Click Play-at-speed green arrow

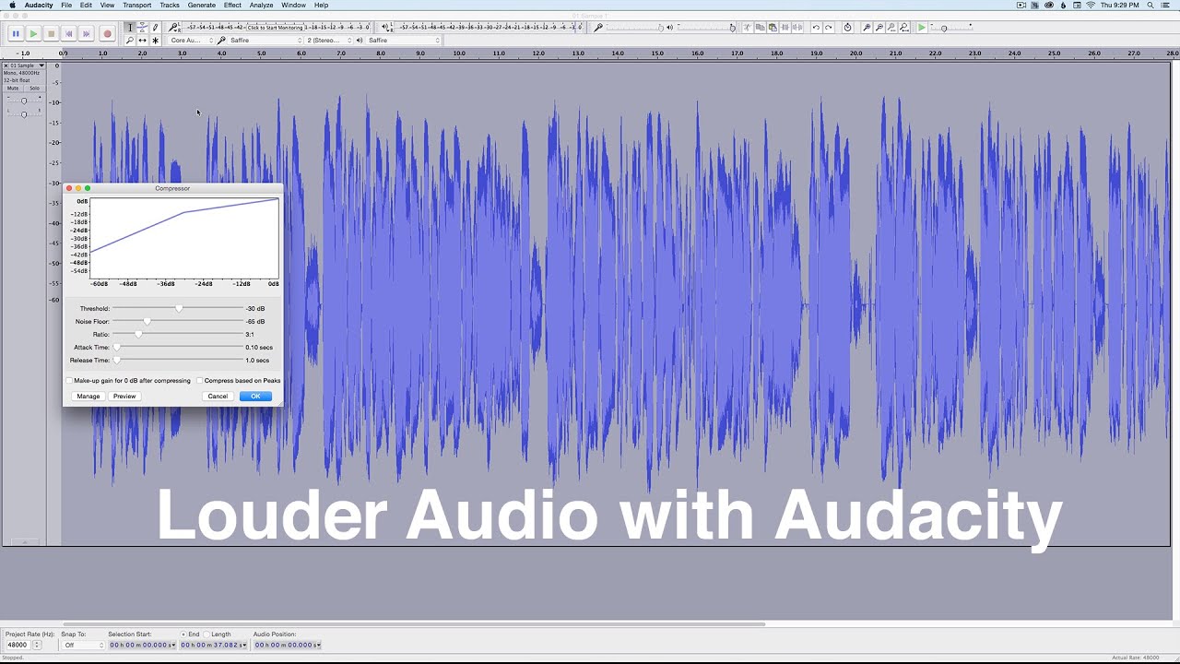[x=921, y=28]
